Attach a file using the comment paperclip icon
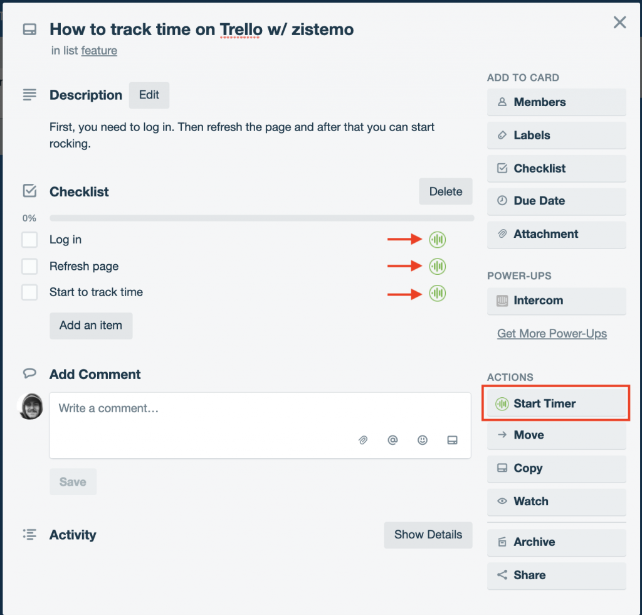Screen dimensions: 642x615 (x=363, y=440)
